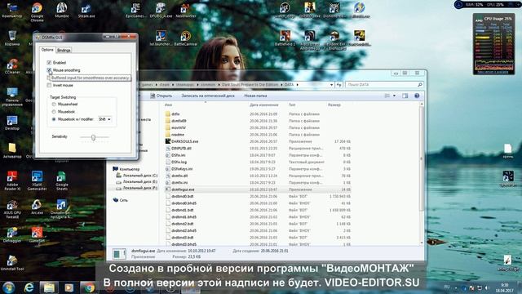522x294 pixels.
Task: Sort by Размер column header
Action: coord(334,105)
